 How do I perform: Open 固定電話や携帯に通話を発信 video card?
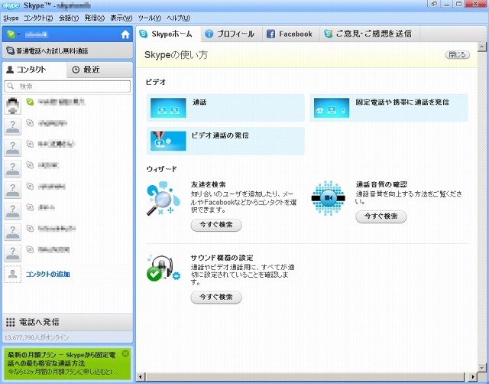[389, 108]
